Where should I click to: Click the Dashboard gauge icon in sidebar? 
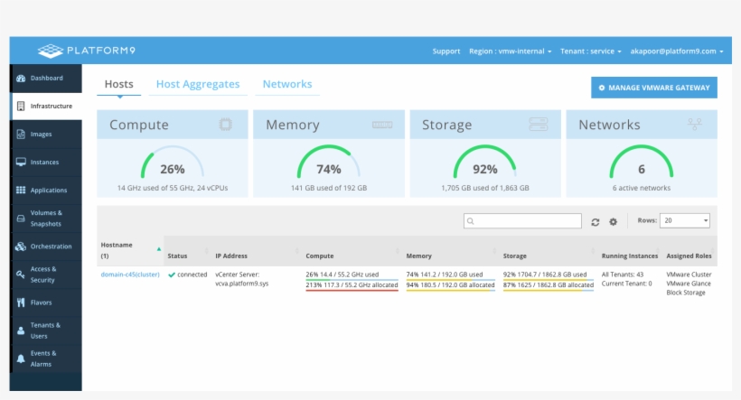tap(21, 79)
